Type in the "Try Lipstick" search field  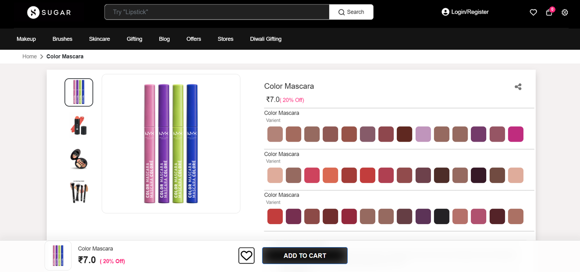coord(217,12)
